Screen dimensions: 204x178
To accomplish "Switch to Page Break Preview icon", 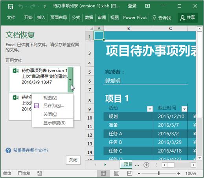I will coord(130,173).
